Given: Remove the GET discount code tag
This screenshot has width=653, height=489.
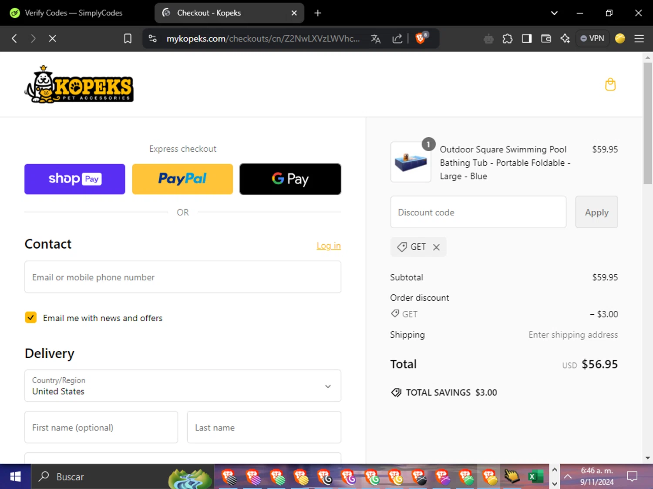Looking at the screenshot, I should (x=436, y=247).
